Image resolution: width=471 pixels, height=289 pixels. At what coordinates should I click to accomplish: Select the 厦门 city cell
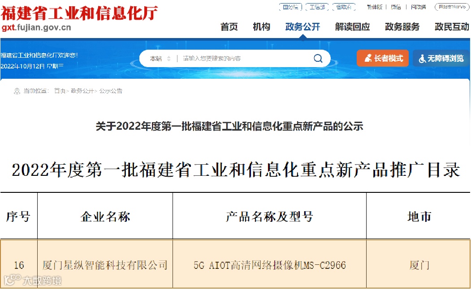[x=419, y=265]
